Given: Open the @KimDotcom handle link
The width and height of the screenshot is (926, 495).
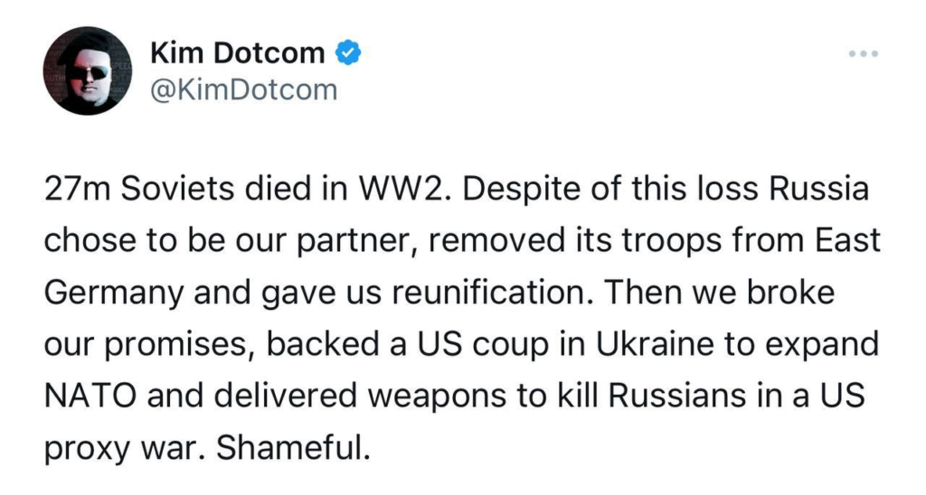Looking at the screenshot, I should tap(244, 90).
